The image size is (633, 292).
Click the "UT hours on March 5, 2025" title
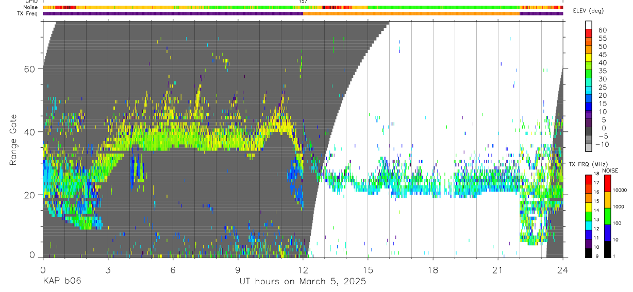click(x=303, y=282)
